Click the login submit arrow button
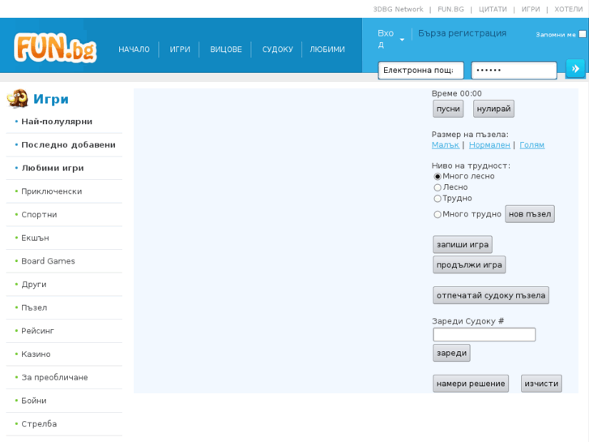This screenshot has height=442, width=589. (x=575, y=69)
